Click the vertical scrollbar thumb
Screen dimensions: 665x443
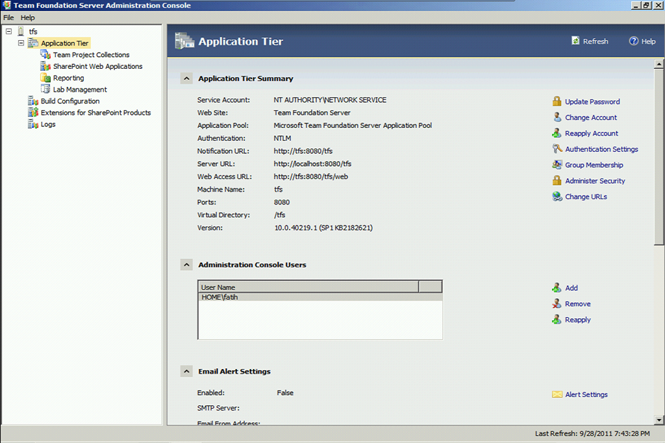(659, 157)
